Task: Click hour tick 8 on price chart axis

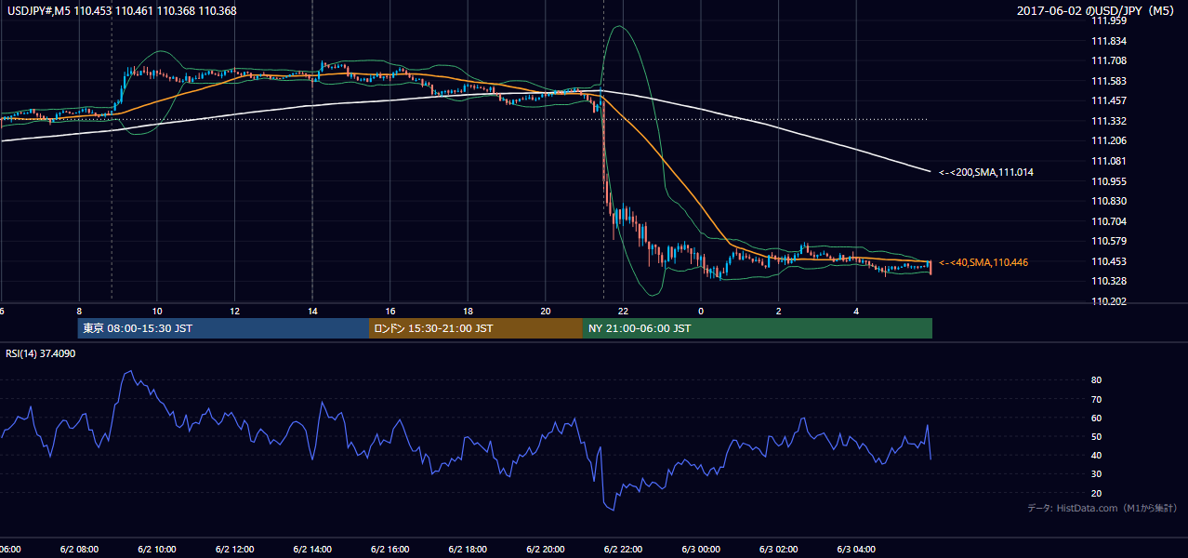Action: (79, 311)
